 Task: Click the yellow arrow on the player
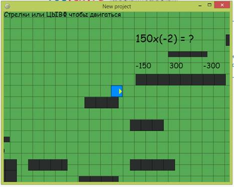pos(120,91)
